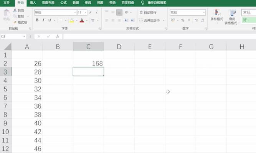Switch to the Data (数据) tab
The width and height of the screenshot is (256, 153).
pos(76,3)
